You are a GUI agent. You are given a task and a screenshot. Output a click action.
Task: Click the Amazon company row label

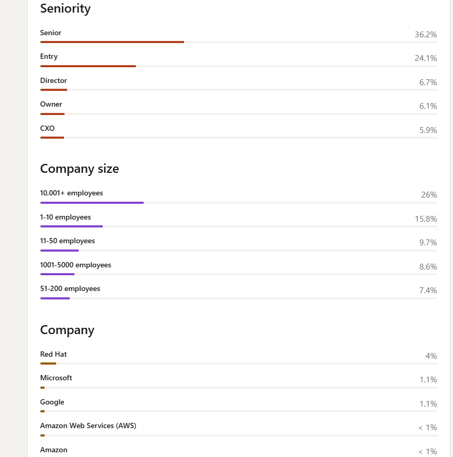54,450
